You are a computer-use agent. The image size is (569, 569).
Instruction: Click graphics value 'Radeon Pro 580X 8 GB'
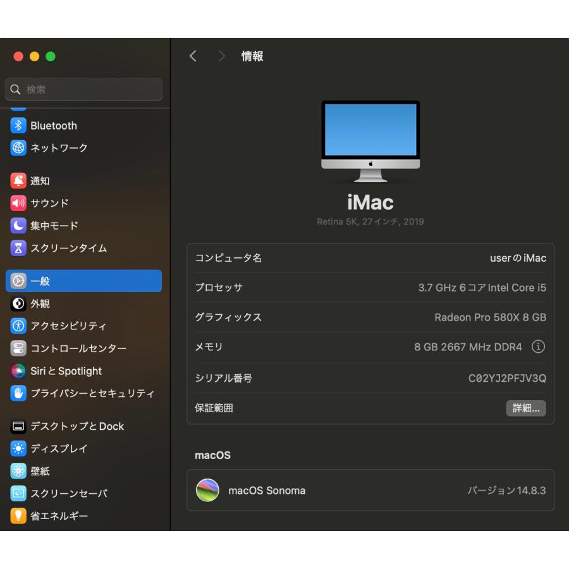point(490,317)
